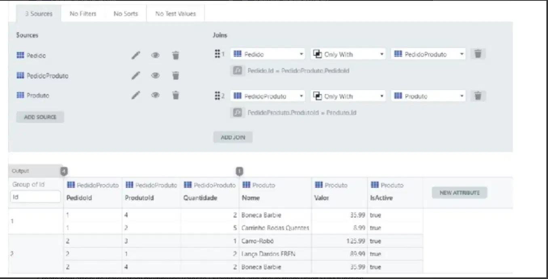
Task: Remove join 1 with its trash icon
Action: pyautogui.click(x=478, y=54)
